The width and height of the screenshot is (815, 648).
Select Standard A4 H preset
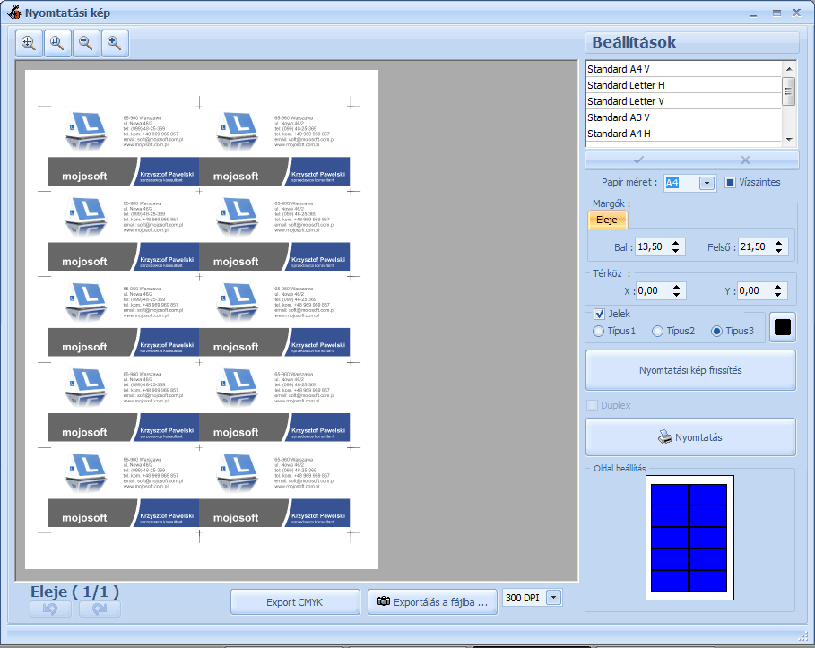(x=683, y=134)
